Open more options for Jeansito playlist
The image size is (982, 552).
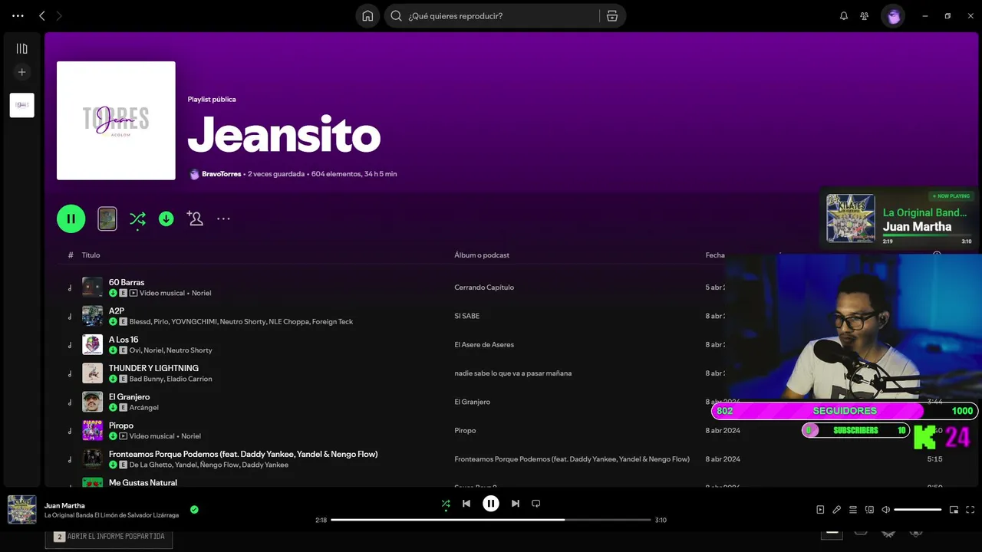(223, 219)
